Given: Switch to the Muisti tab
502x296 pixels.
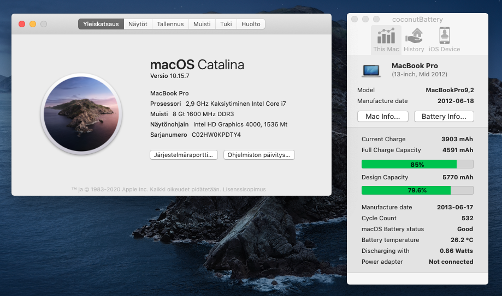Looking at the screenshot, I should [x=202, y=24].
